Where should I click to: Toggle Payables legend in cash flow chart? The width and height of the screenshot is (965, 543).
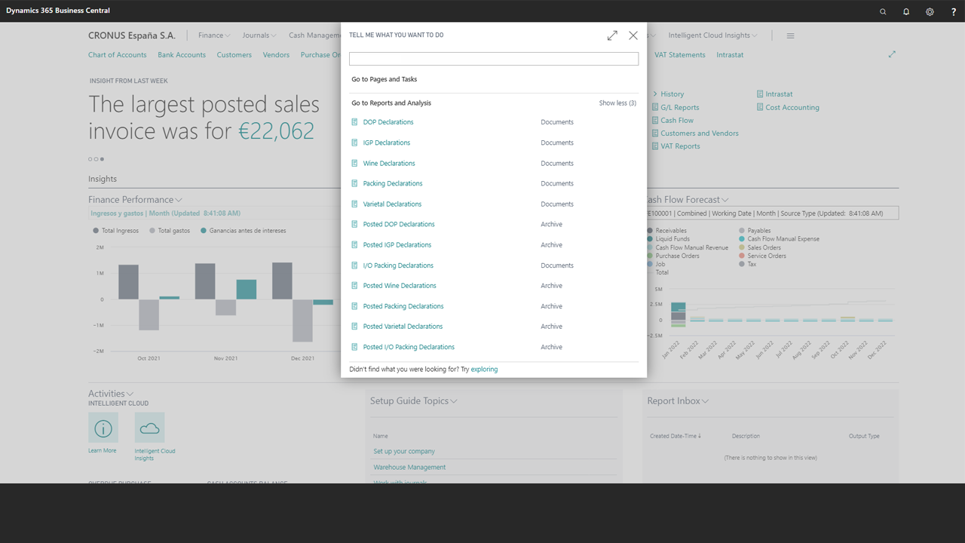tap(755, 231)
